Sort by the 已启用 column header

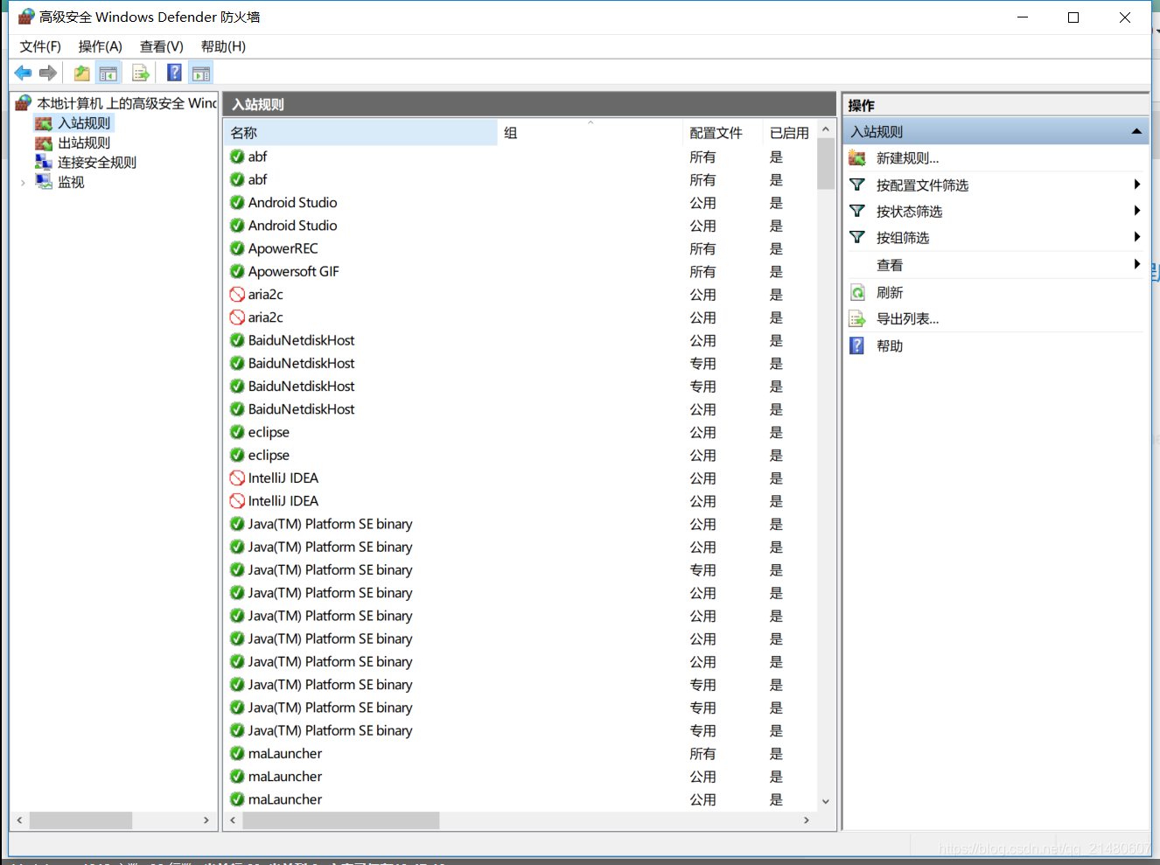point(789,133)
